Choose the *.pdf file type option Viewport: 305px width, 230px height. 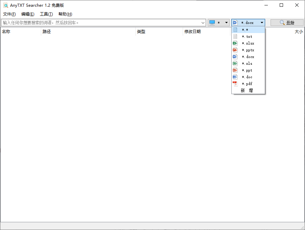tap(248, 84)
